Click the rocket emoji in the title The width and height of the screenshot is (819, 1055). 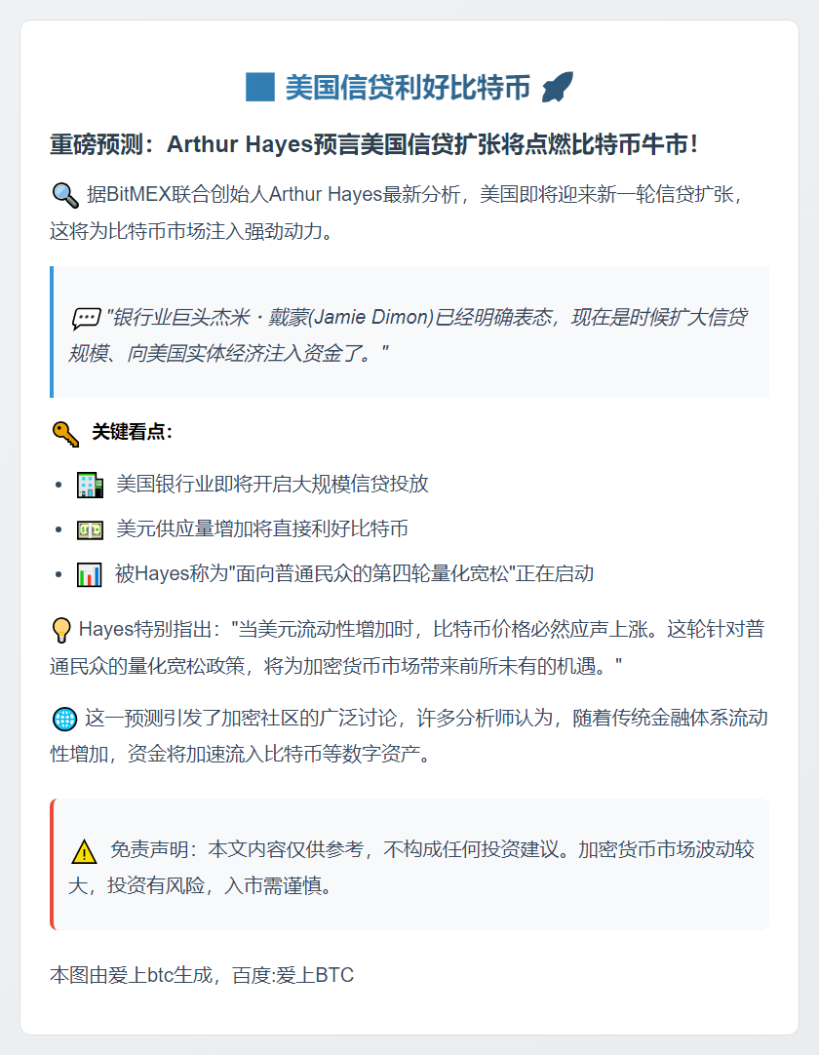point(558,88)
